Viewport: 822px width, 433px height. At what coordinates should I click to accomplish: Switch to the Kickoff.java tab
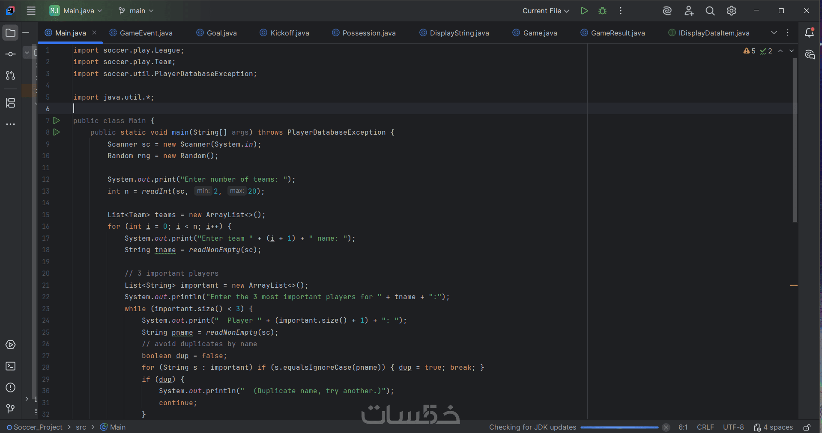click(x=285, y=33)
